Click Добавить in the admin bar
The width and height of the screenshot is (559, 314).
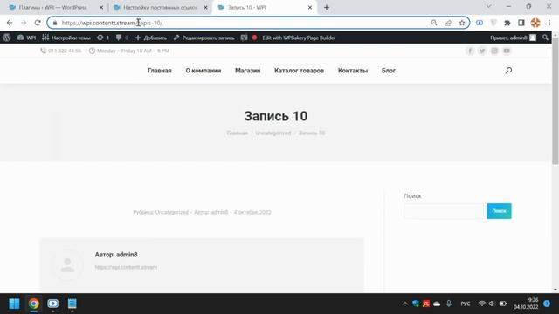click(x=151, y=38)
